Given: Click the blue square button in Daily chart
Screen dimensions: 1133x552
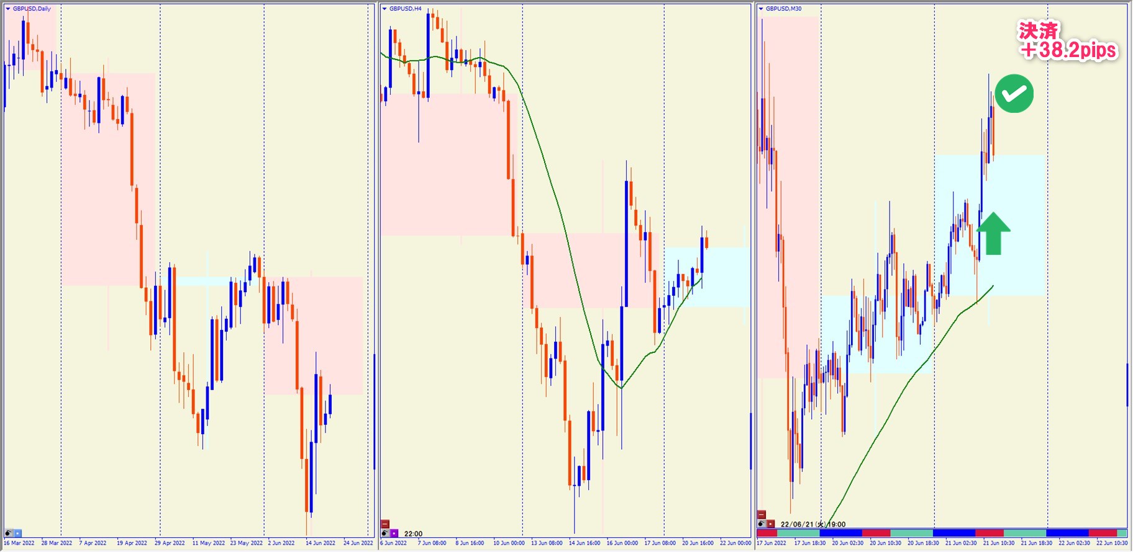Looking at the screenshot, I should point(18,533).
